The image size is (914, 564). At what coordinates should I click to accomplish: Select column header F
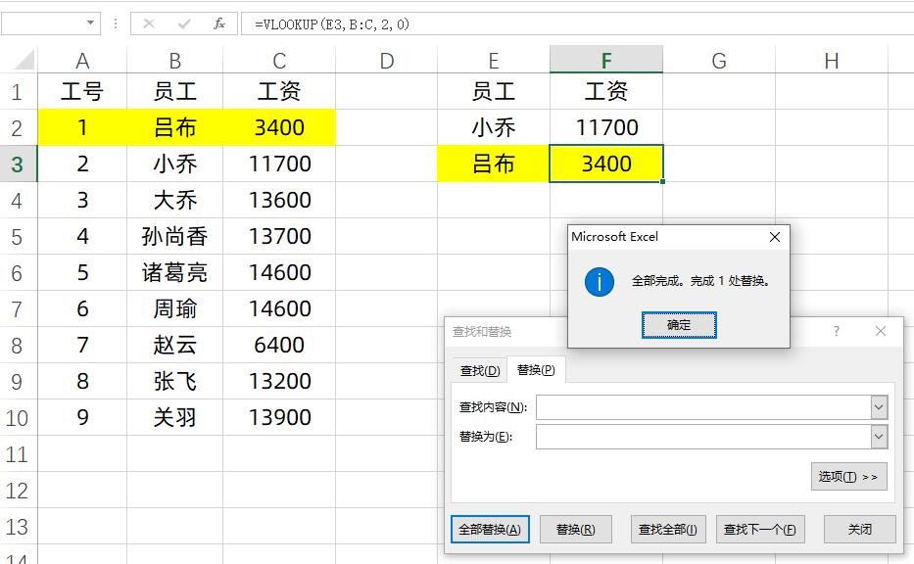point(605,60)
